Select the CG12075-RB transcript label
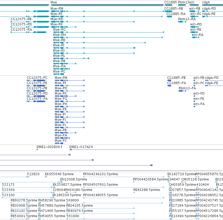 pos(21,19)
